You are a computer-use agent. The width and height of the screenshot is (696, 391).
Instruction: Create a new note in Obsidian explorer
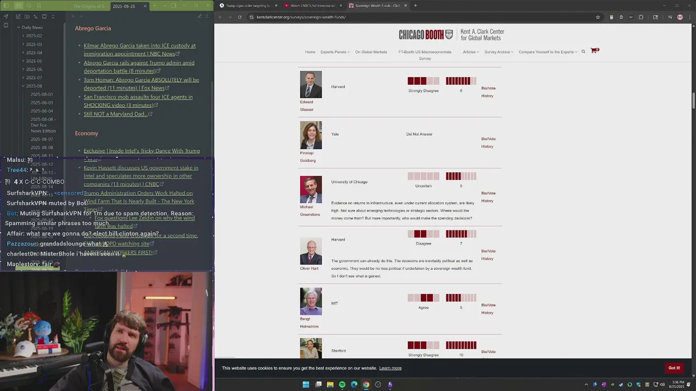[18, 16]
